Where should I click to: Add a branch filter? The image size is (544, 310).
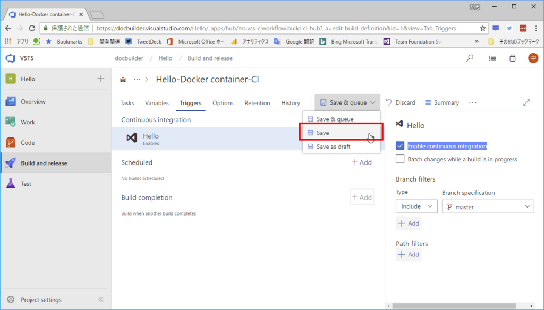click(x=409, y=223)
